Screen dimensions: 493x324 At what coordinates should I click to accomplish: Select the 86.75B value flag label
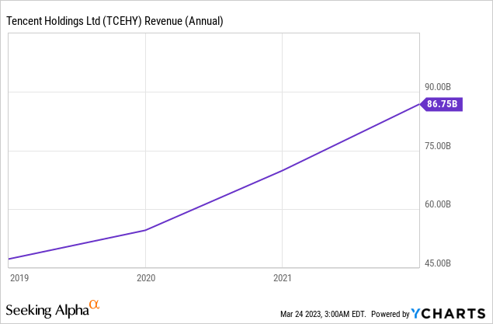442,104
